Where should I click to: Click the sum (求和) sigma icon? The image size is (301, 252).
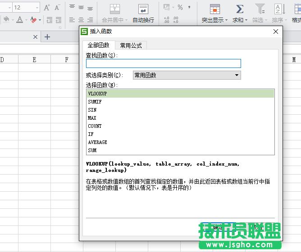240,9
